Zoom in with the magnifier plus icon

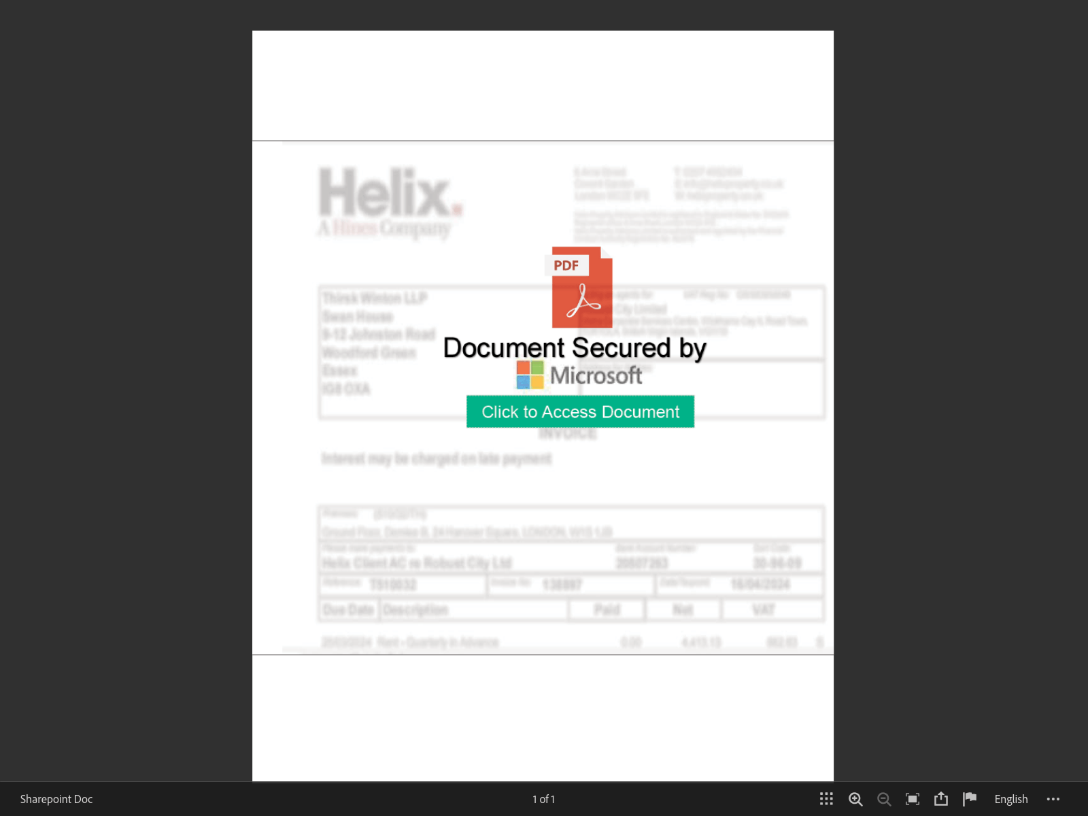pos(855,799)
